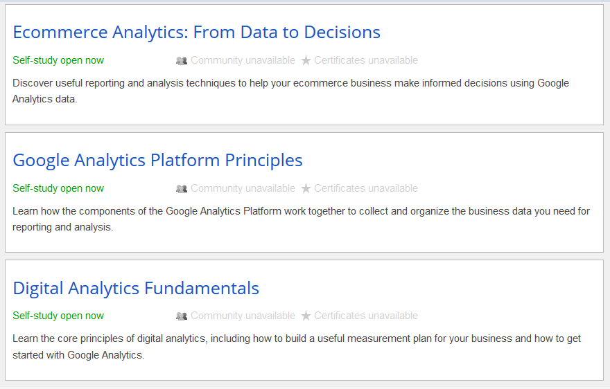Click certificate star icon for Ecommerce Analytics
This screenshot has height=389, width=610.
(306, 61)
